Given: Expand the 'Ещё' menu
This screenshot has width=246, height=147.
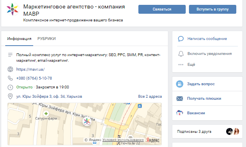Looking at the screenshot, I should point(191,65).
